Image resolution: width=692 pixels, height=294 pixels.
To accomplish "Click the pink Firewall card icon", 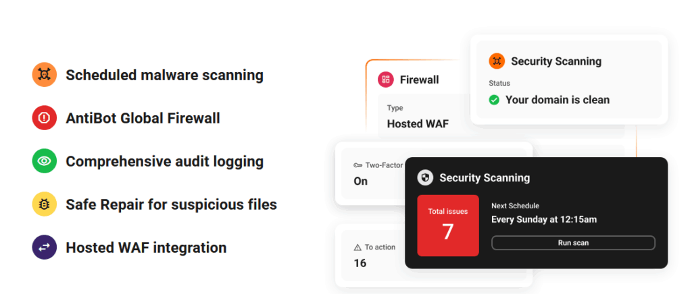I will (x=386, y=80).
